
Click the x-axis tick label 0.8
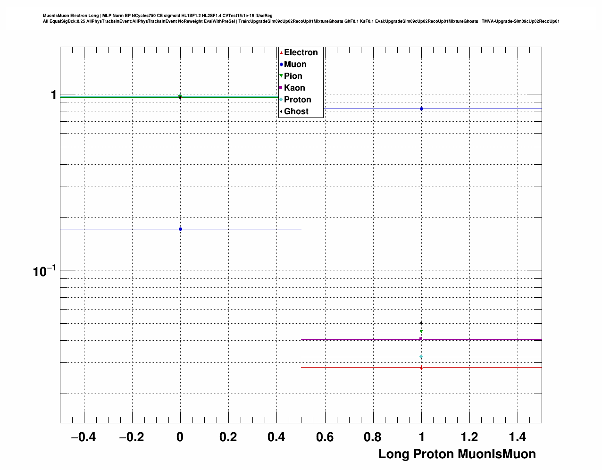tap(373, 437)
